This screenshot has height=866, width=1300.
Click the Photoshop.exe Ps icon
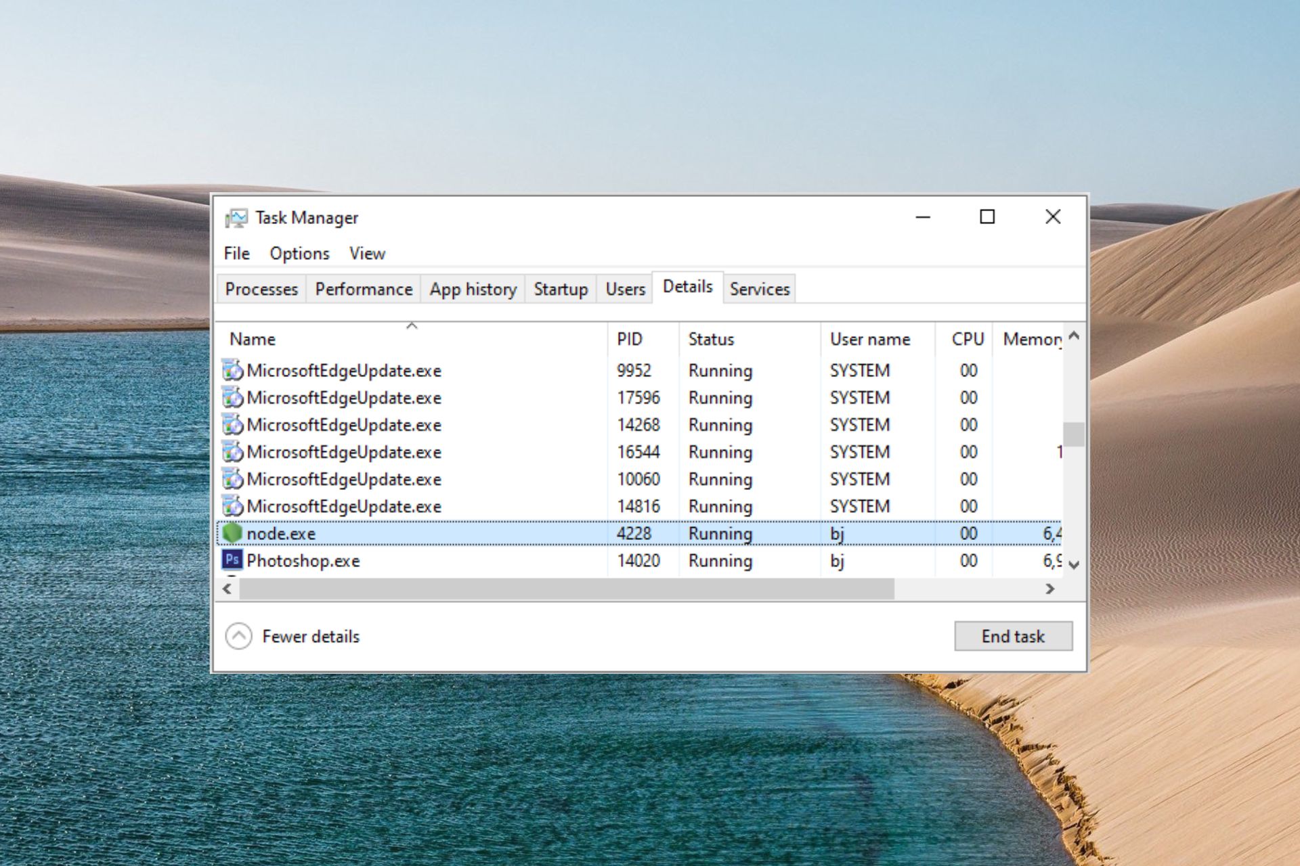[232, 560]
